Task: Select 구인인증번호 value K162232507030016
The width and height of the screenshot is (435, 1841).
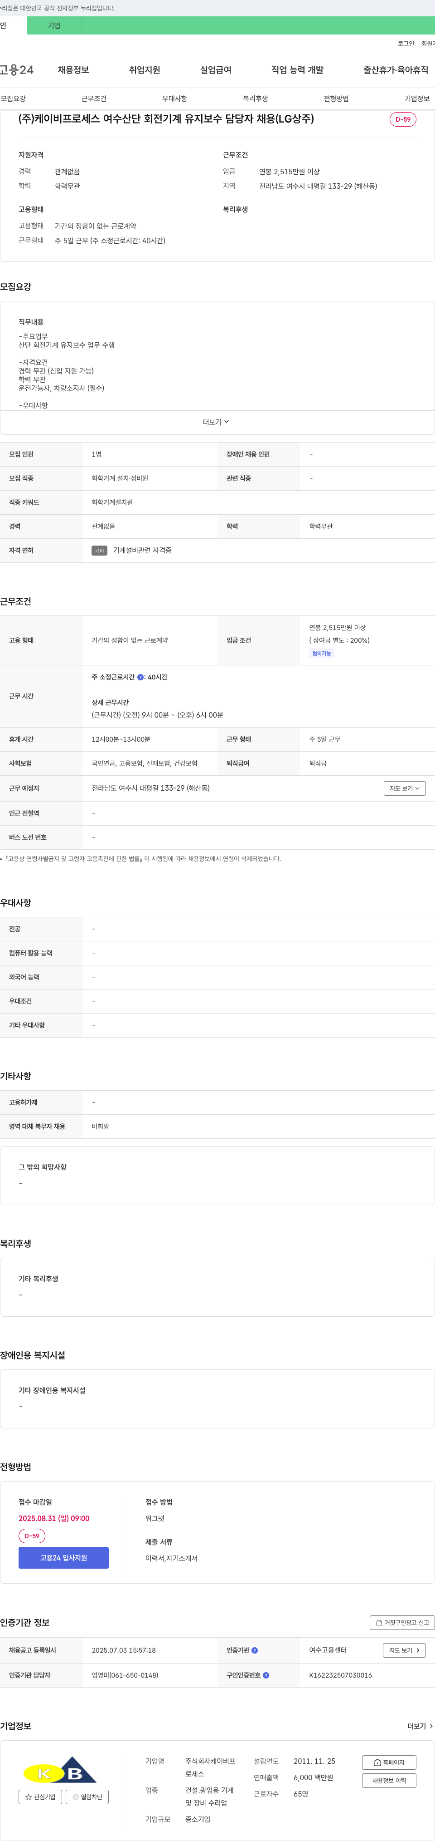Action: [x=340, y=1675]
